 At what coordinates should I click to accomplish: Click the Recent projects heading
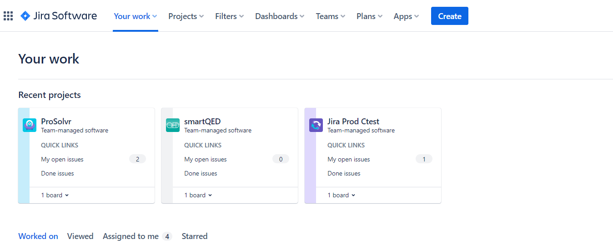pos(50,95)
